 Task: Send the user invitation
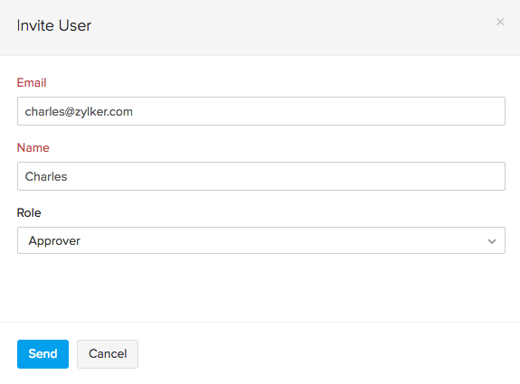coord(43,354)
